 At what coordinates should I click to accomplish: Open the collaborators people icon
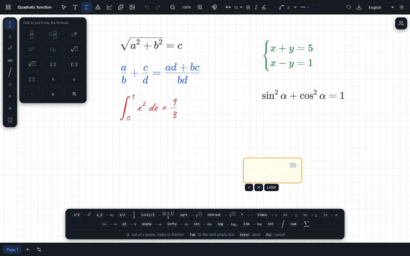click(401, 23)
